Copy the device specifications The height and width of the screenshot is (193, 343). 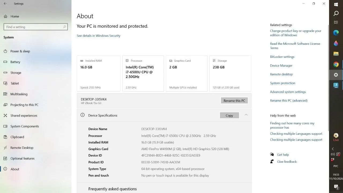[x=229, y=115]
